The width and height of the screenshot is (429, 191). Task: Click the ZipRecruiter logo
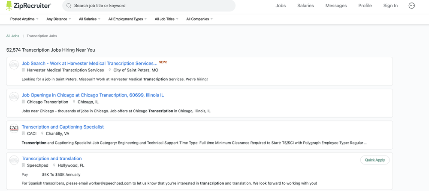(28, 6)
